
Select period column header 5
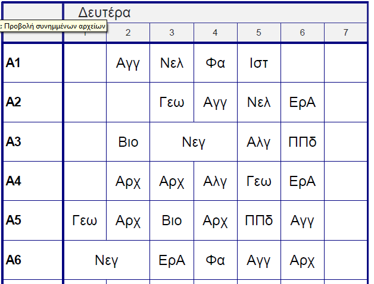pyautogui.click(x=258, y=33)
